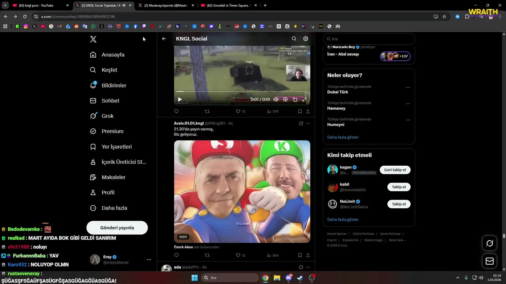The height and width of the screenshot is (284, 506).
Task: Bookmark the post with 854 views
Action: (x=300, y=255)
